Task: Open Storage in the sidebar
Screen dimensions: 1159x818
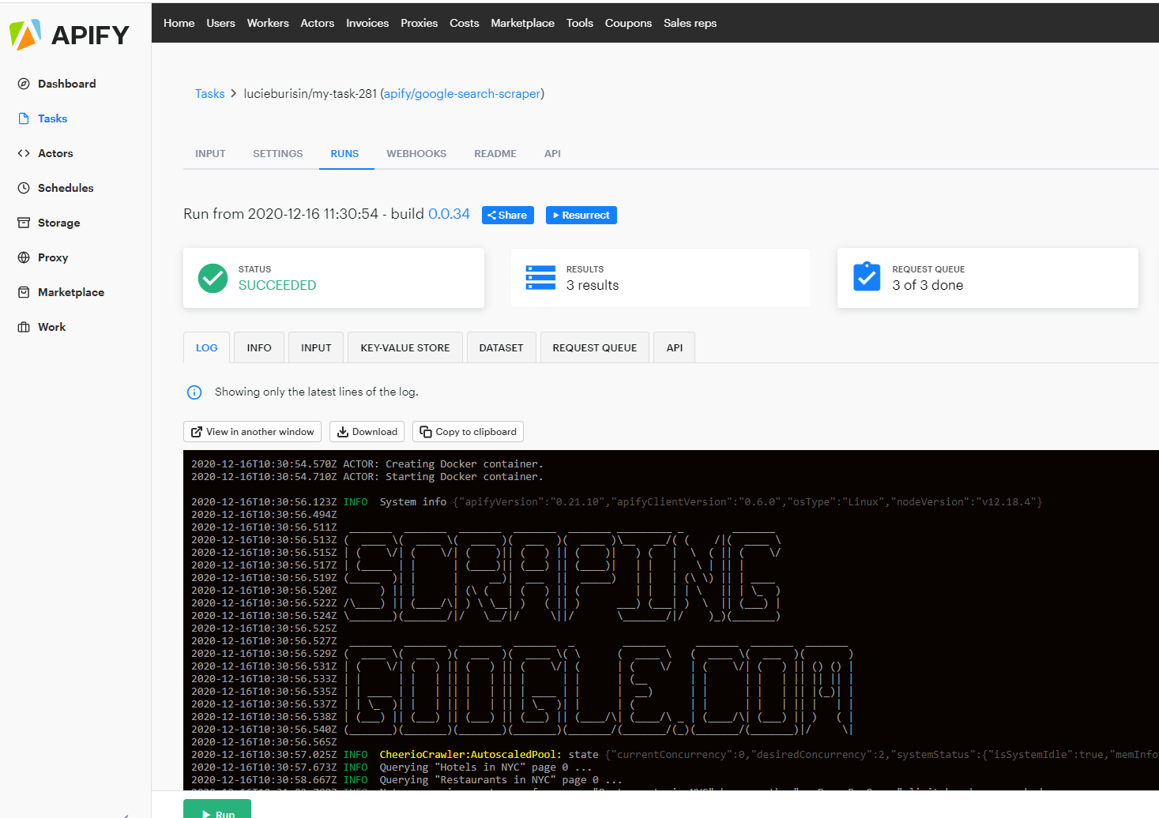Action: tap(59, 223)
